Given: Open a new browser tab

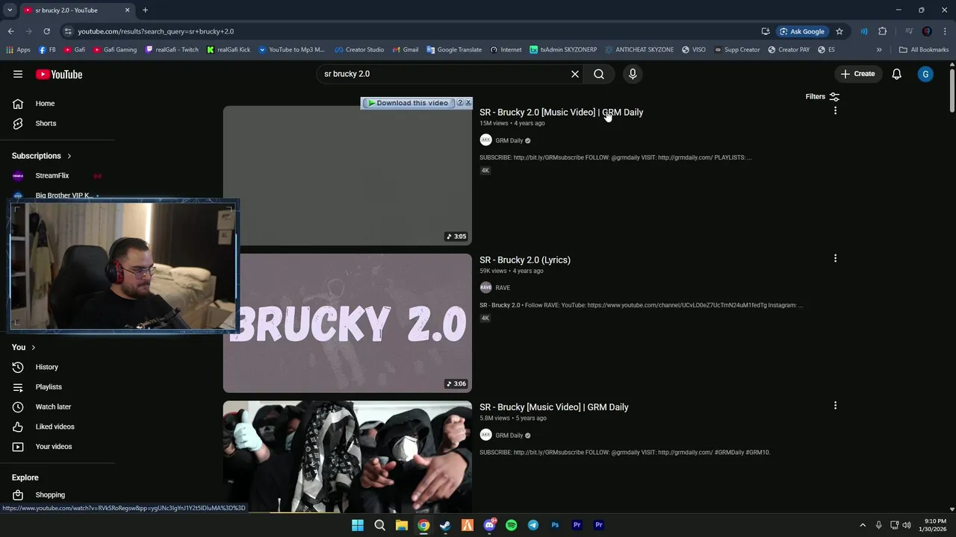Looking at the screenshot, I should [145, 10].
